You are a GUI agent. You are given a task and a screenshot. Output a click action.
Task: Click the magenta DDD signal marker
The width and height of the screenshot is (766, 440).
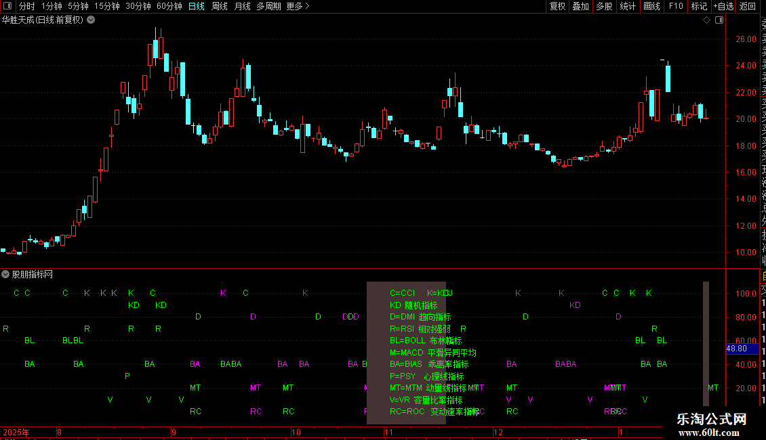click(x=350, y=317)
